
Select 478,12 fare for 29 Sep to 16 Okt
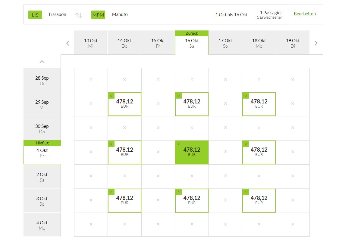(192, 104)
